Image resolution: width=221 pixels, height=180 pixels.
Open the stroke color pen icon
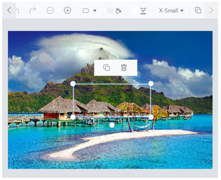(x=143, y=10)
